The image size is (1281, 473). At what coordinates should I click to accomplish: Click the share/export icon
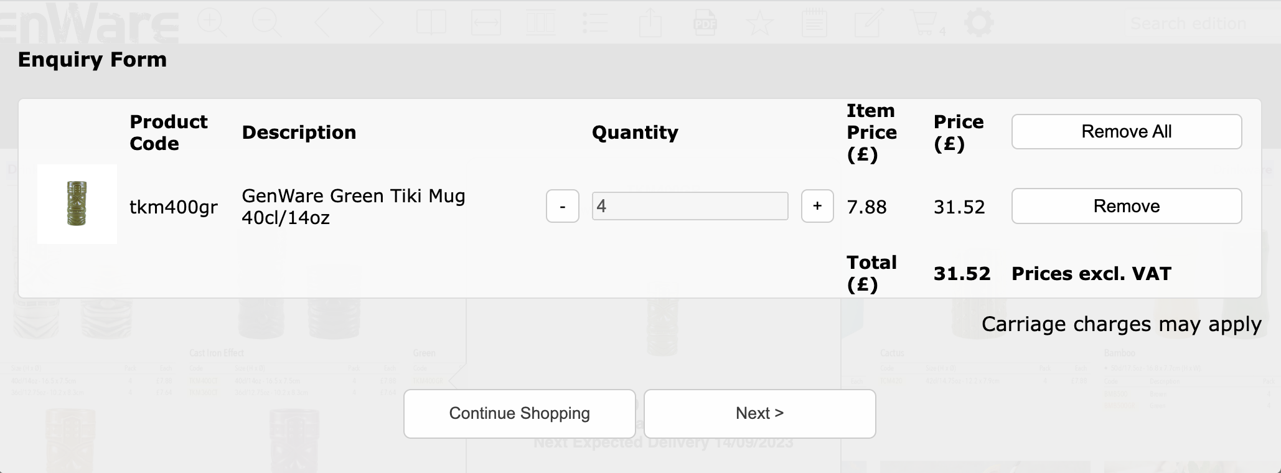[x=650, y=23]
